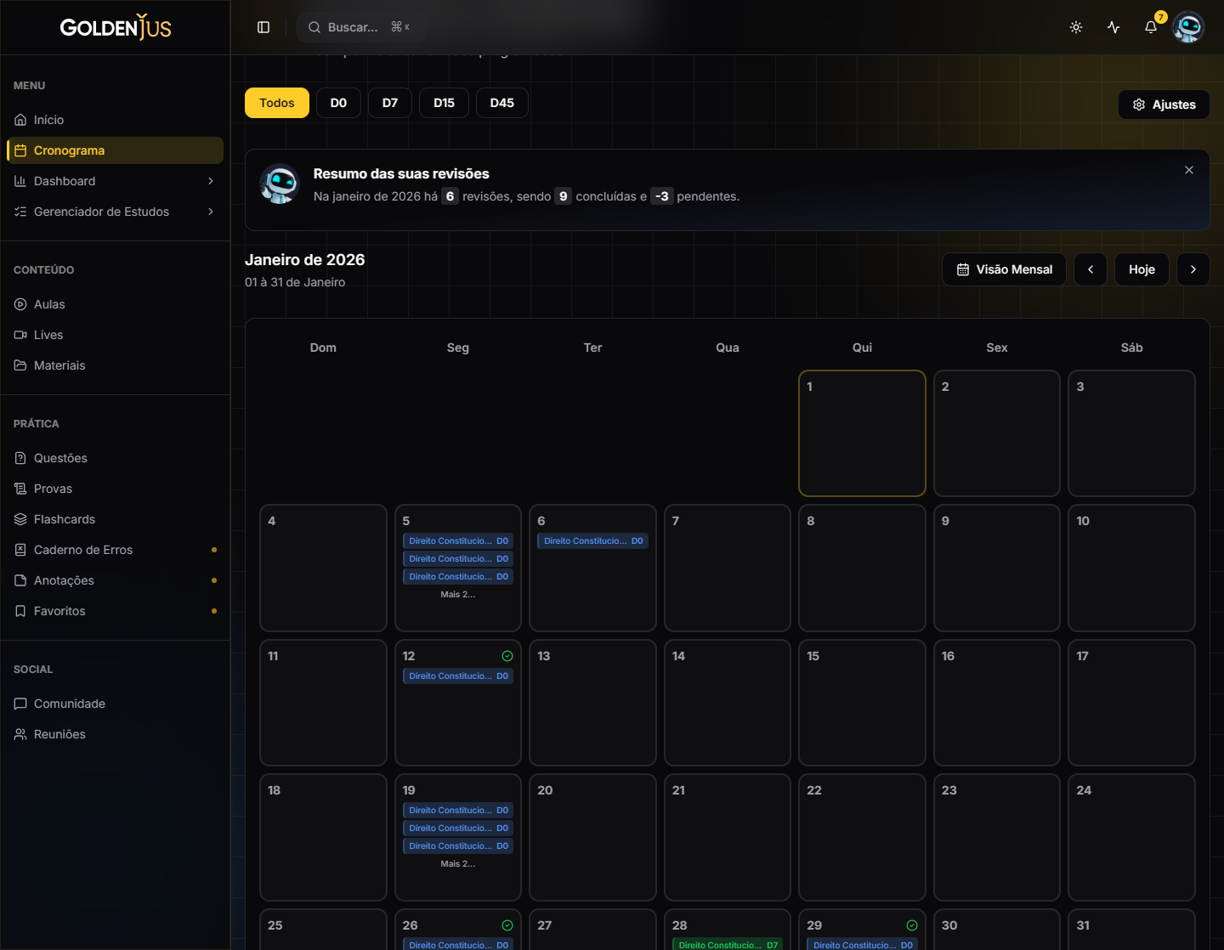Screen dimensions: 1224x950
Task: Go to the previous month arrow
Action: 1091,269
